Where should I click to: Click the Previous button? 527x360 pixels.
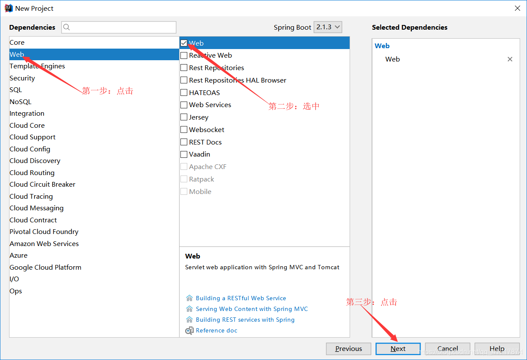pyautogui.click(x=349, y=349)
